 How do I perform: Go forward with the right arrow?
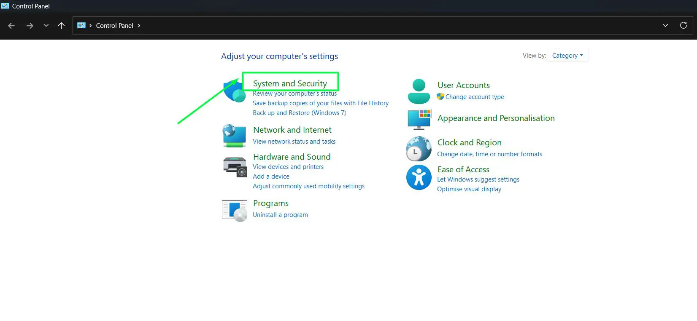[x=30, y=26]
